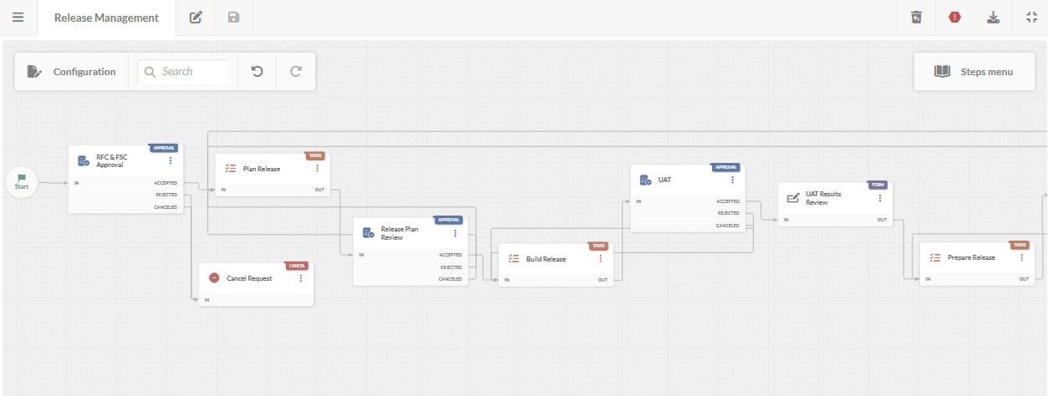Image resolution: width=1048 pixels, height=396 pixels.
Task: Click the collapse fullscreen icon
Action: pos(1031,18)
